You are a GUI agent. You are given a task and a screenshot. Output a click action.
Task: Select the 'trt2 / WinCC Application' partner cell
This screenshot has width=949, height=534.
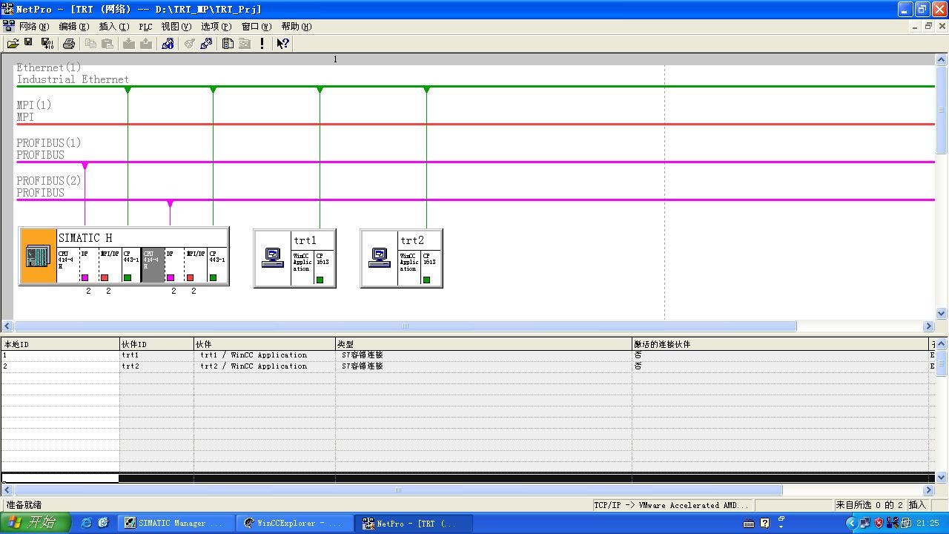click(265, 366)
